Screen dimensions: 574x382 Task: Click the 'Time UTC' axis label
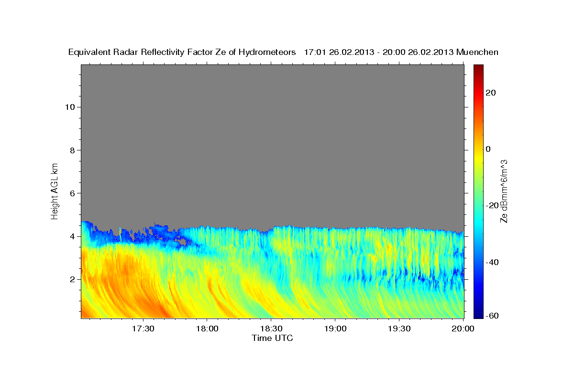click(x=272, y=338)
